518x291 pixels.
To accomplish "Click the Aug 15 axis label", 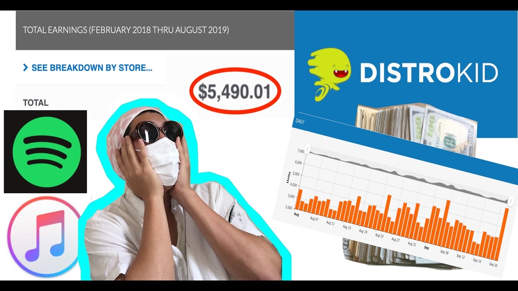I will tap(346, 227).
